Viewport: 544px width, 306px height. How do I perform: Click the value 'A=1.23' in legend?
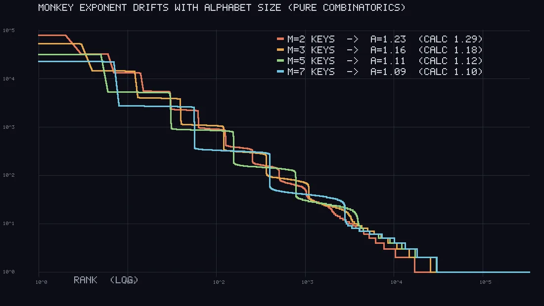[x=388, y=39]
